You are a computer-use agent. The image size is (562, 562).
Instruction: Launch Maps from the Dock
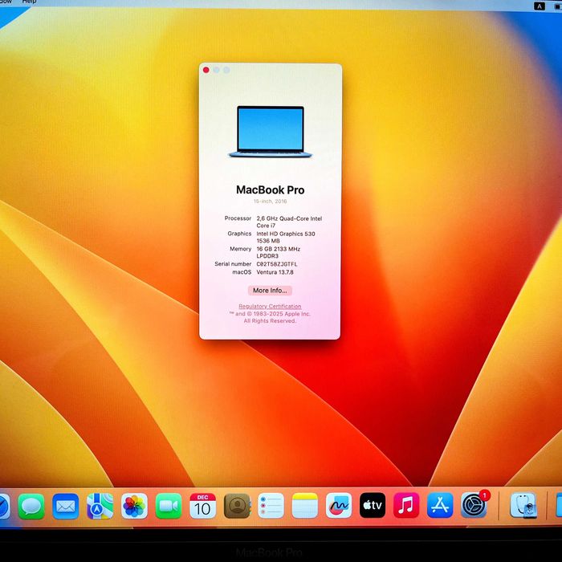tap(100, 506)
